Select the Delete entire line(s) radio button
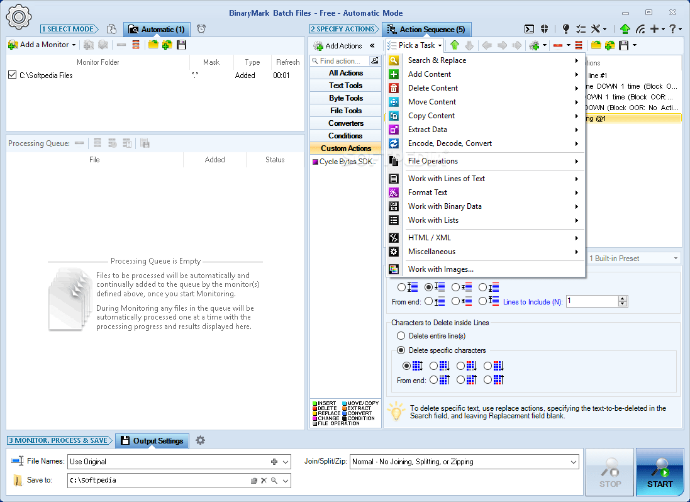The width and height of the screenshot is (690, 502). (x=401, y=336)
